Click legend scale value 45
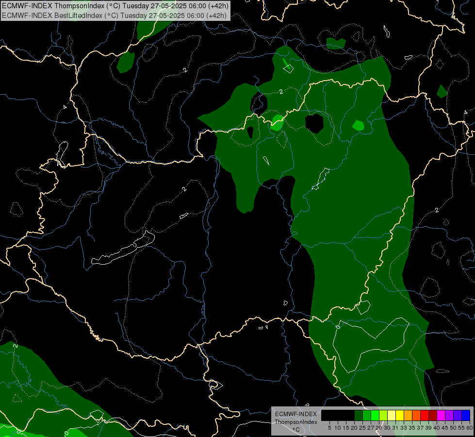The width and height of the screenshot is (475, 437). point(445,428)
